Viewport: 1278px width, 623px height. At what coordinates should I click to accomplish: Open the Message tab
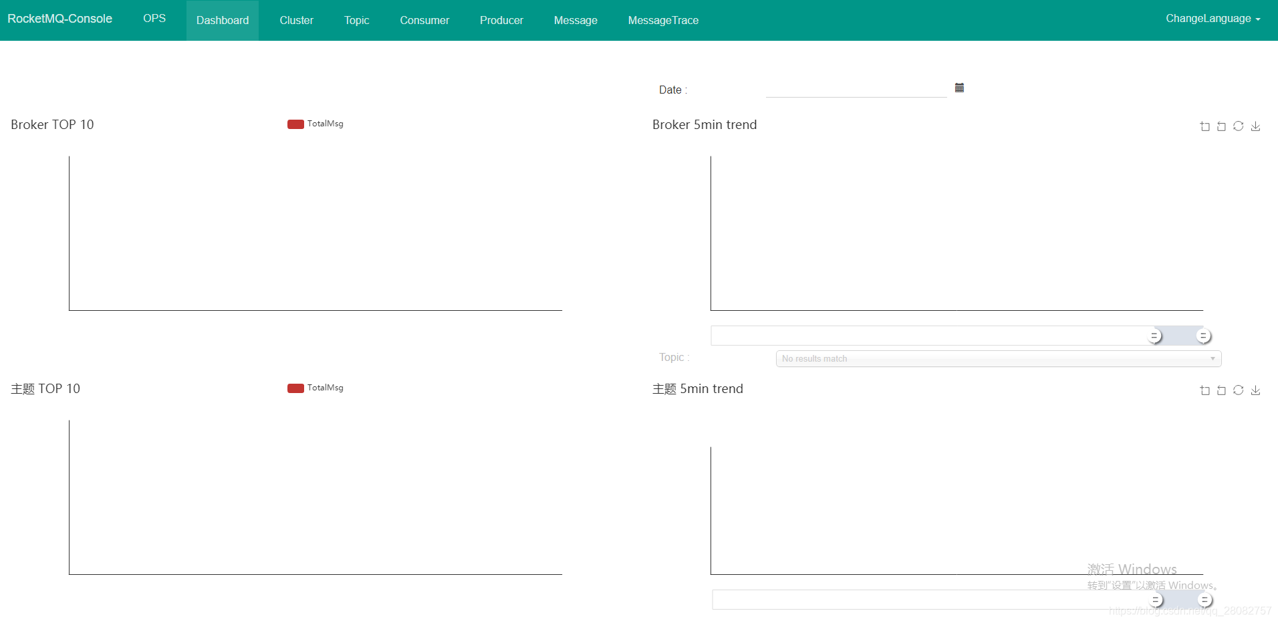point(576,21)
